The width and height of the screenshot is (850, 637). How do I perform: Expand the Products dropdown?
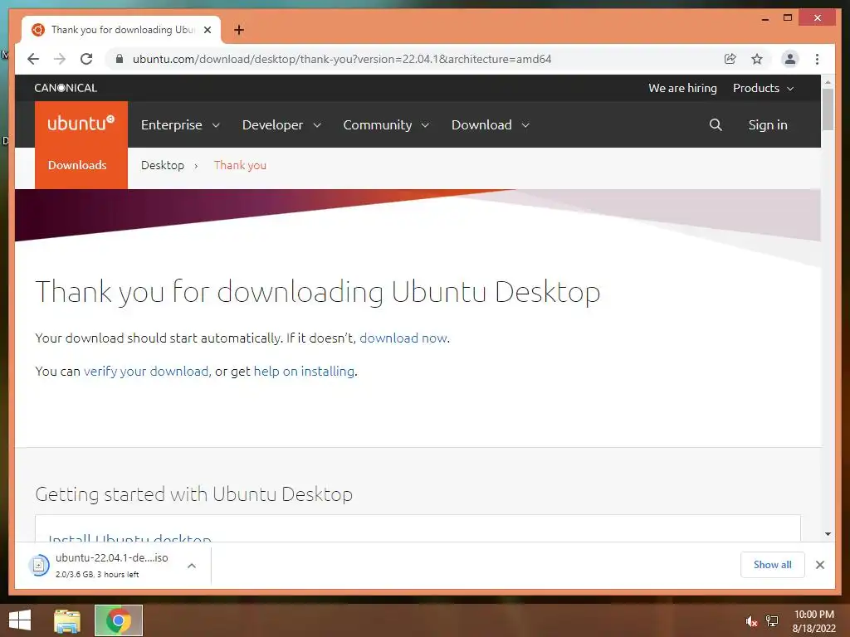click(764, 88)
